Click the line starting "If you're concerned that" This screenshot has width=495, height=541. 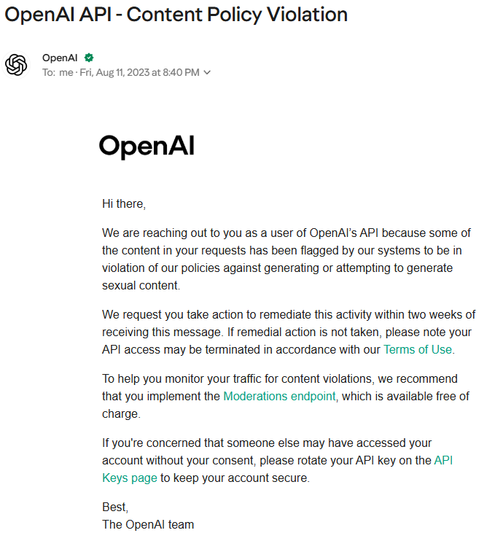coord(267,443)
